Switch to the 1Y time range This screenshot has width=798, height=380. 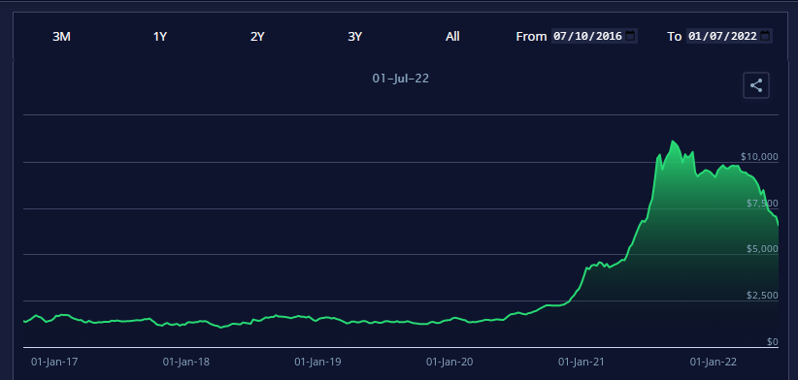pyautogui.click(x=160, y=37)
